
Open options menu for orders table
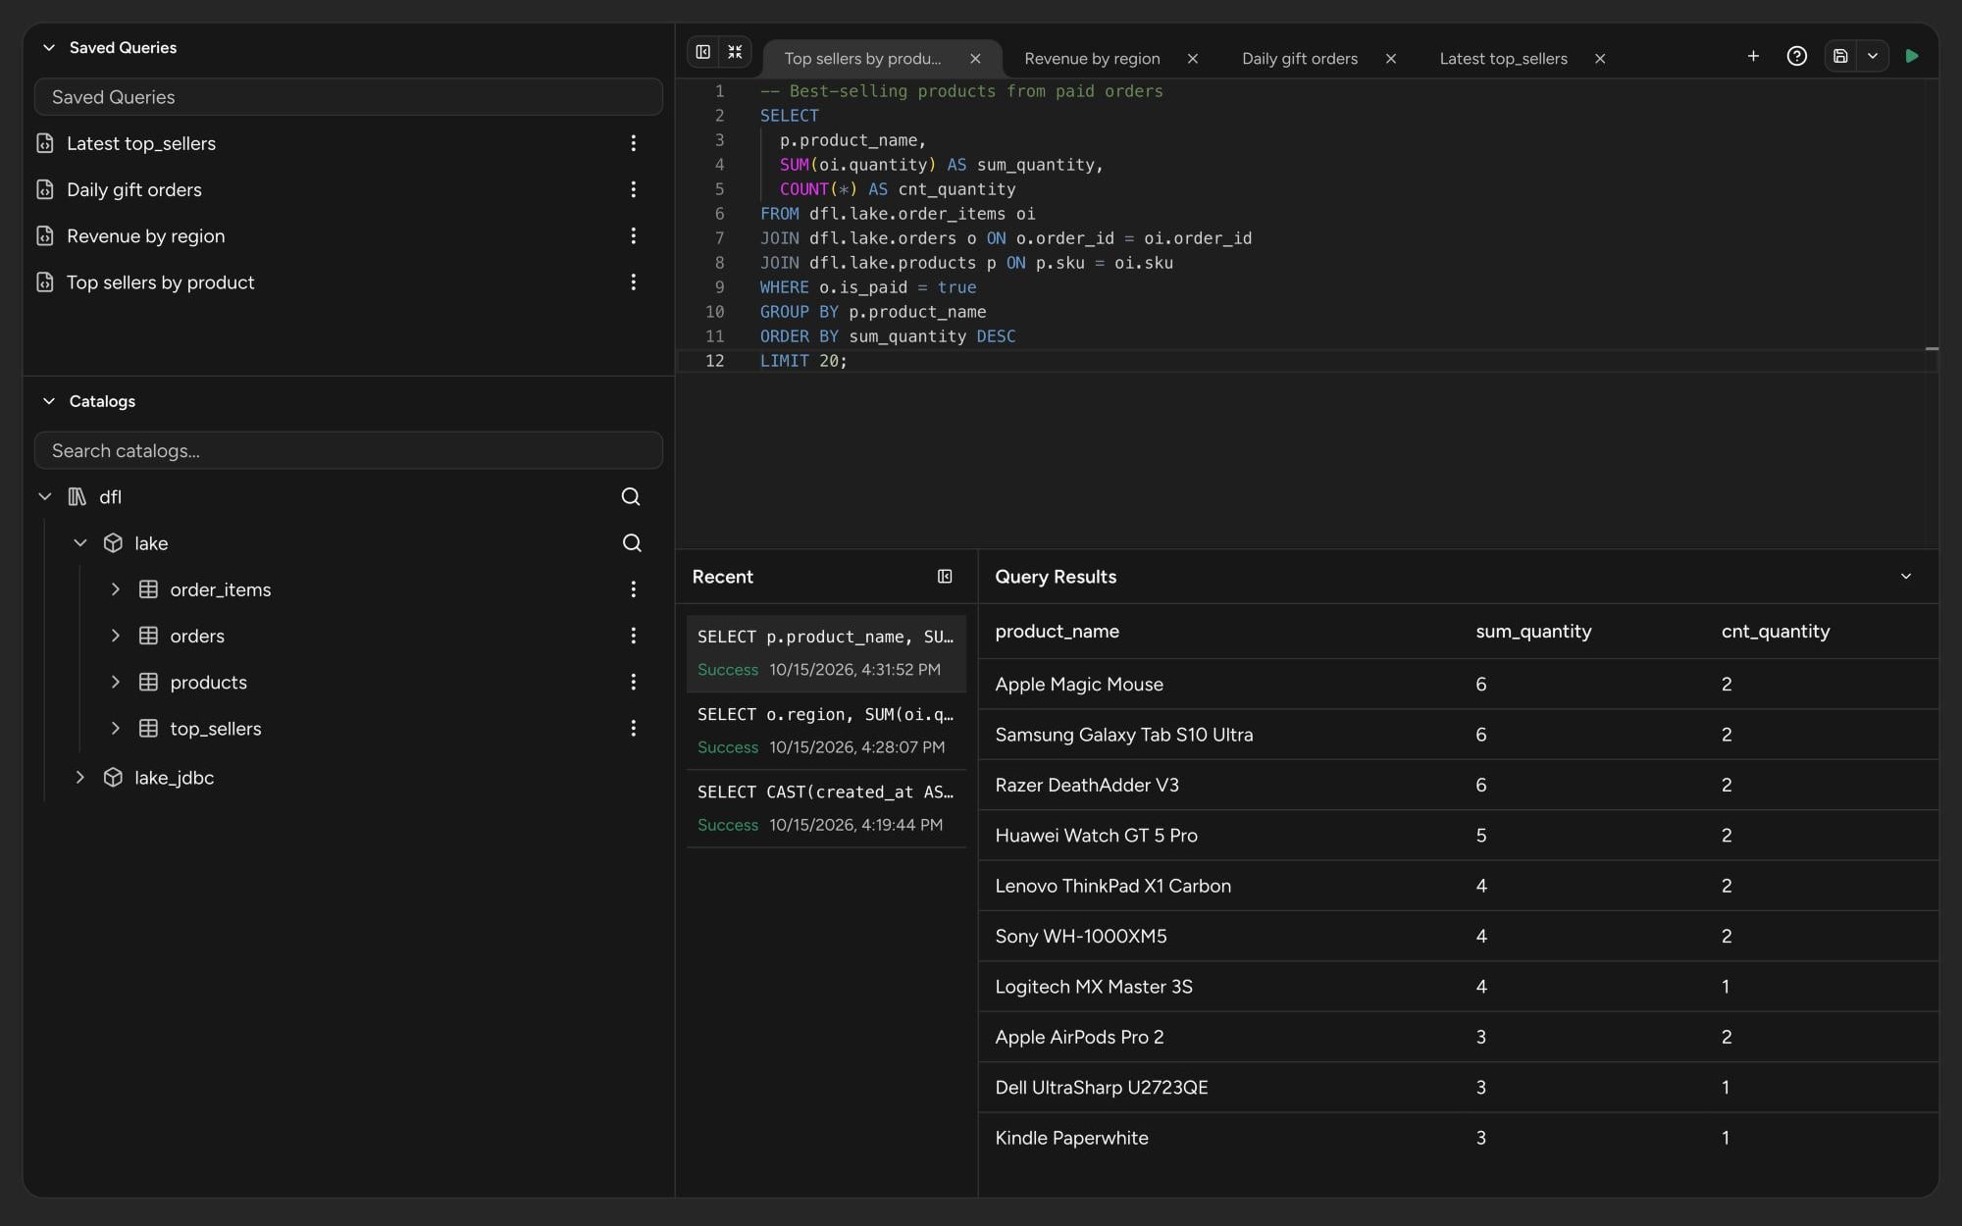pos(633,636)
